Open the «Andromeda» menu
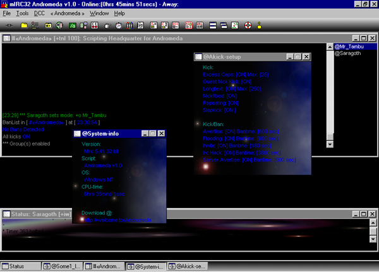The width and height of the screenshot is (379, 272). (x=67, y=13)
